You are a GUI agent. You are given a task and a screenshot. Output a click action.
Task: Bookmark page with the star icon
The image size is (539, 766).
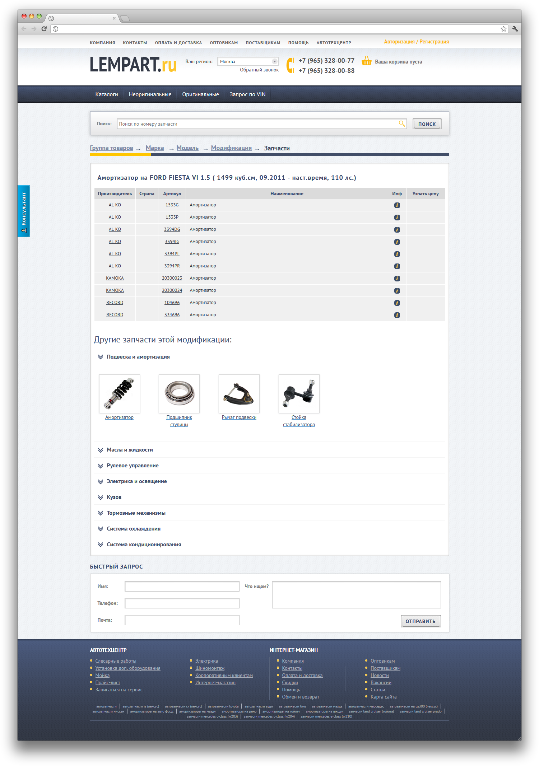click(x=503, y=29)
